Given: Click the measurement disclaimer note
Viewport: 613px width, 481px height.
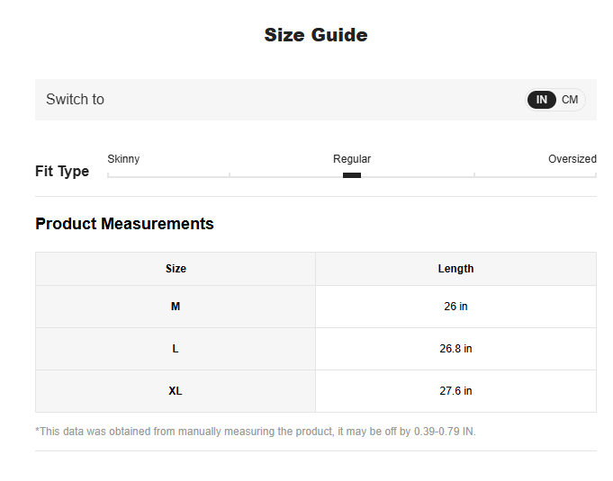Looking at the screenshot, I should point(256,432).
